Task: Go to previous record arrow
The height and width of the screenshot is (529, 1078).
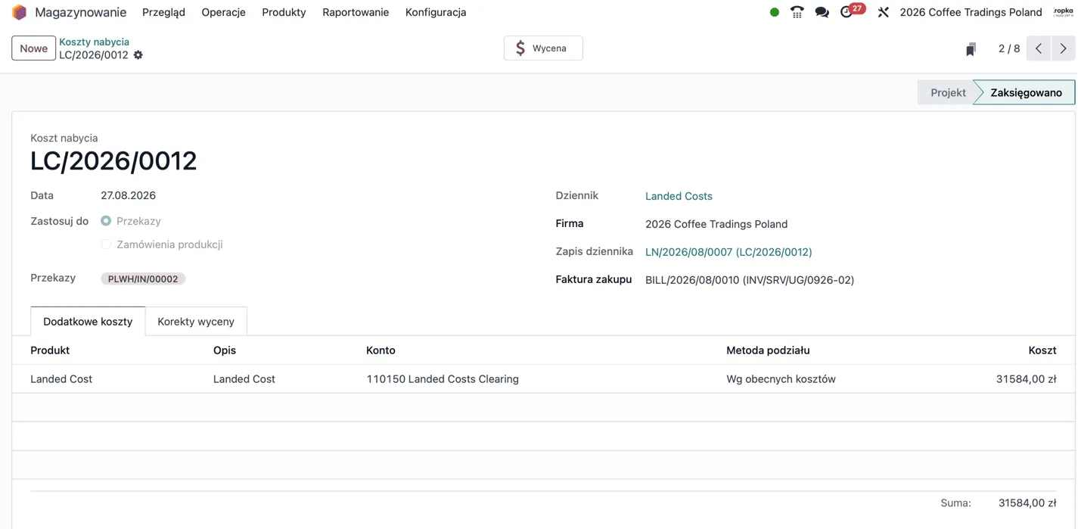Action: 1039,48
